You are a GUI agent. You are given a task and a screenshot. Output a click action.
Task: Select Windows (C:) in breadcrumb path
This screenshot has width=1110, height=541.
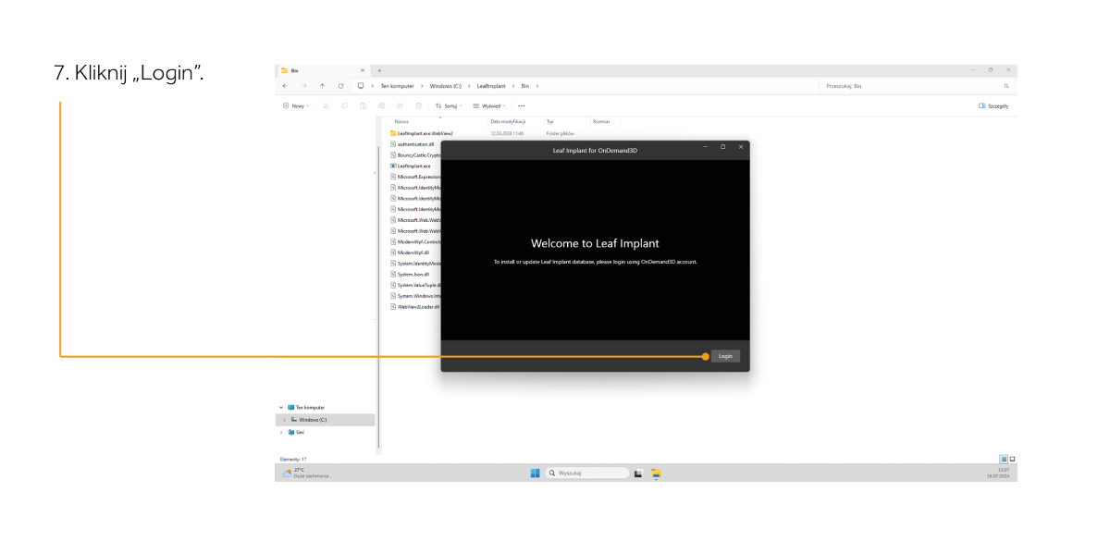[x=446, y=86]
